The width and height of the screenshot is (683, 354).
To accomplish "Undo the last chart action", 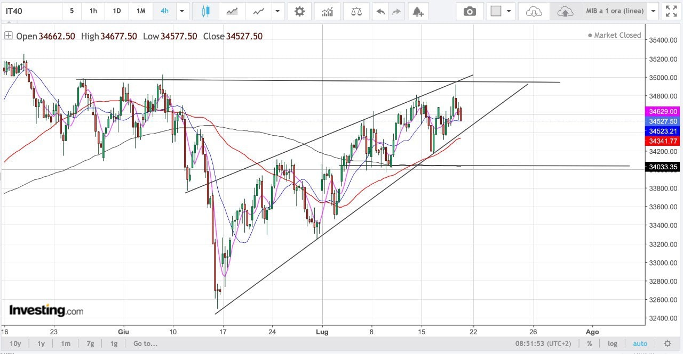I will 380,11.
